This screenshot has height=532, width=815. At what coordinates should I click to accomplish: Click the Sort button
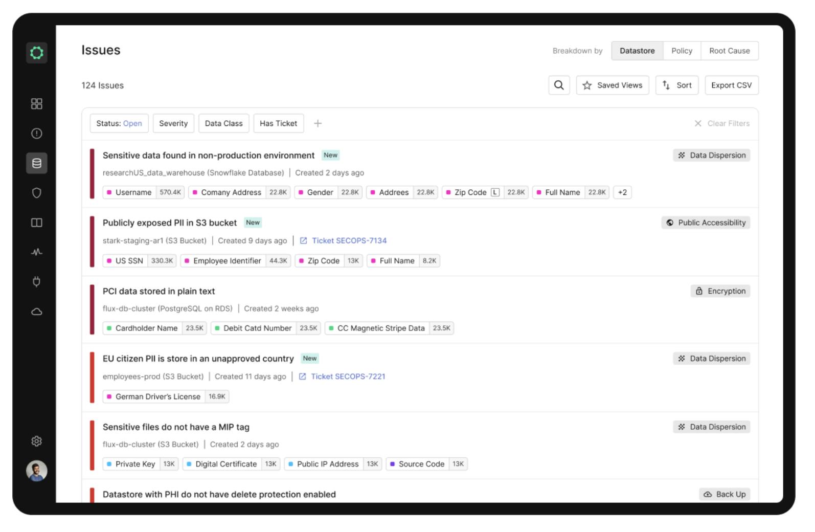click(677, 85)
